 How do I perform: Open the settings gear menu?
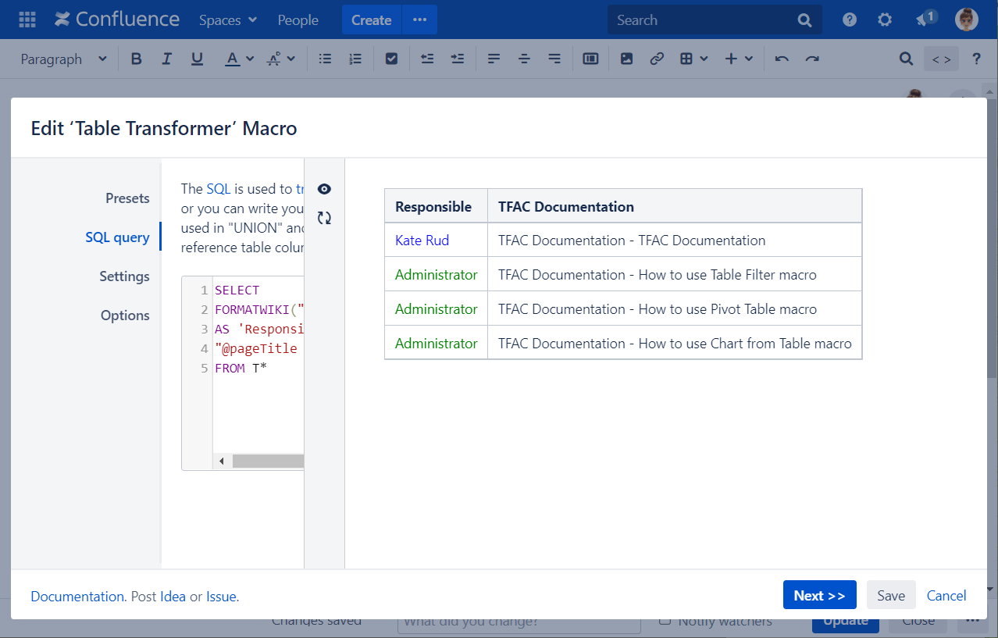tap(885, 20)
